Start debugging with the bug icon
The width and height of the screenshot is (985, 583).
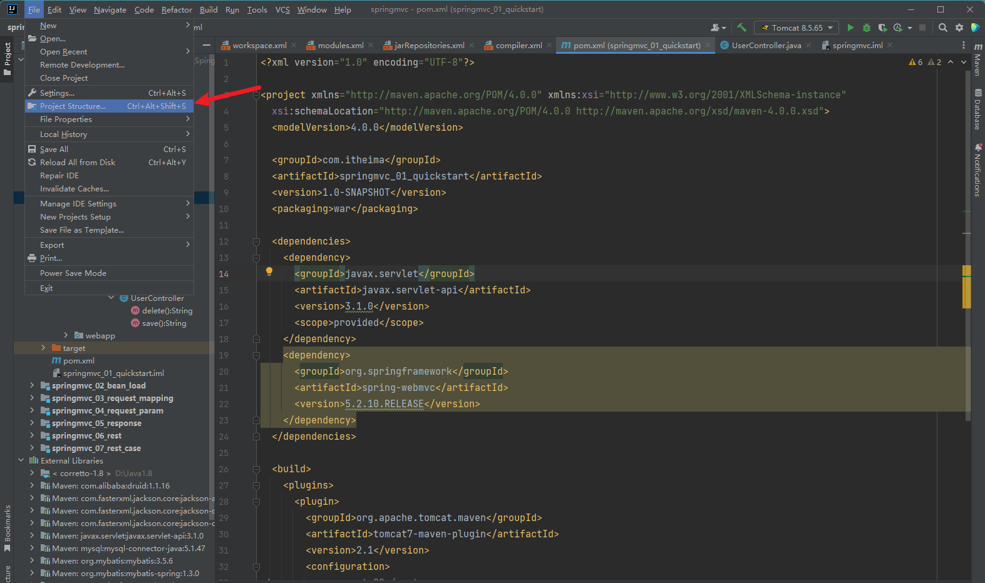(x=867, y=28)
